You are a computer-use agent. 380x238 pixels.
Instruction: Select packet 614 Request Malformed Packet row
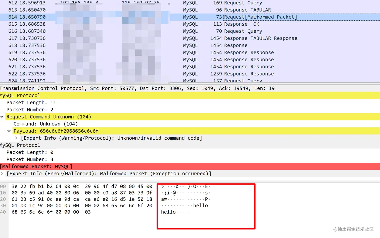[x=190, y=17]
